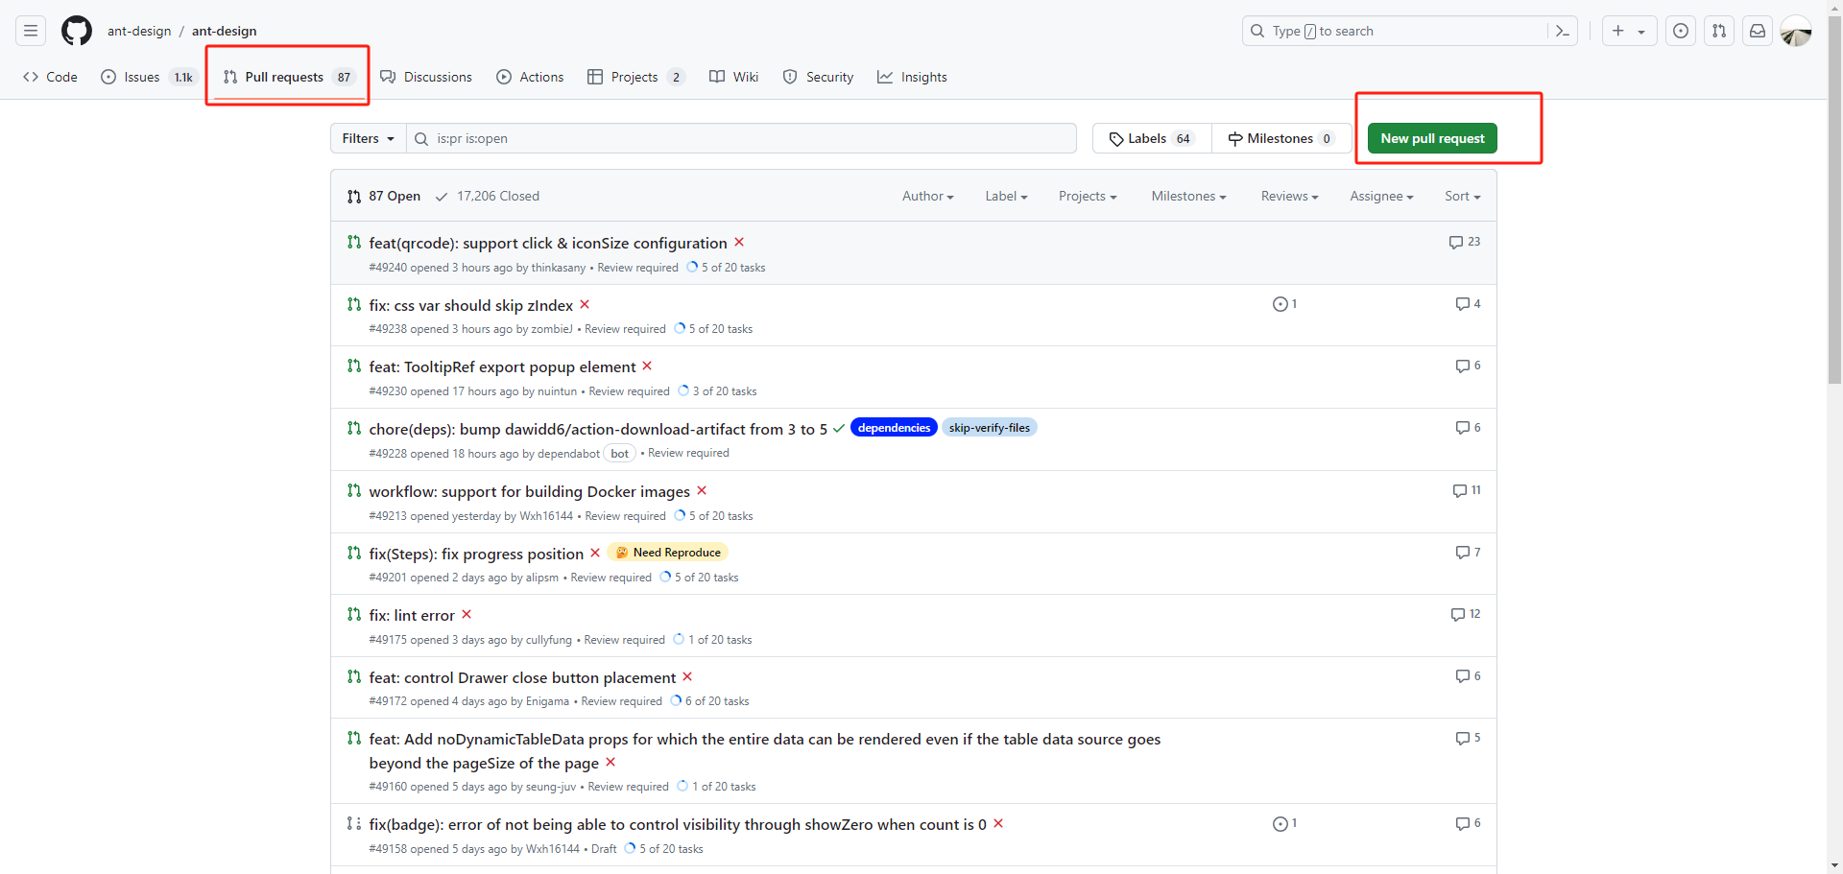Screen dimensions: 1843x874
Task: Click the 7 comments icon on Steps PR
Action: point(1468,553)
